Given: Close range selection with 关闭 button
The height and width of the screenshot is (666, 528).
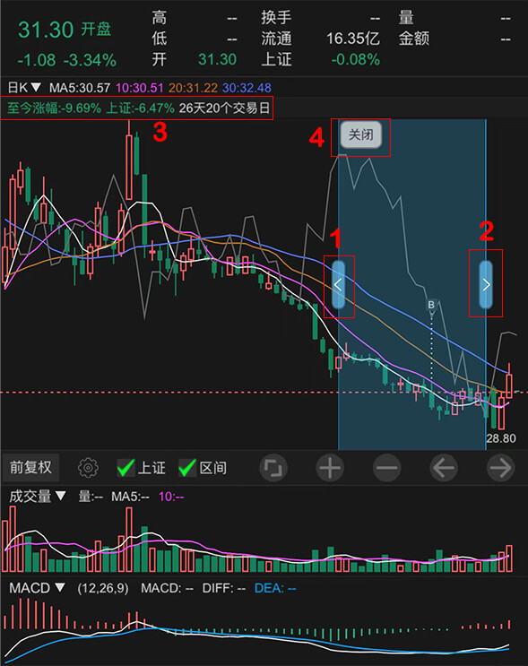Looking at the screenshot, I should pos(360,135).
